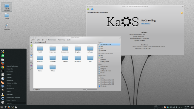
Task: Open the Ver menu in Dolphin
Action: pyautogui.click(x=43, y=40)
